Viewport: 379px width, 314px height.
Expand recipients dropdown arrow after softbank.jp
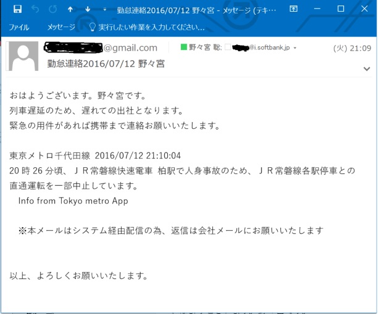[295, 48]
